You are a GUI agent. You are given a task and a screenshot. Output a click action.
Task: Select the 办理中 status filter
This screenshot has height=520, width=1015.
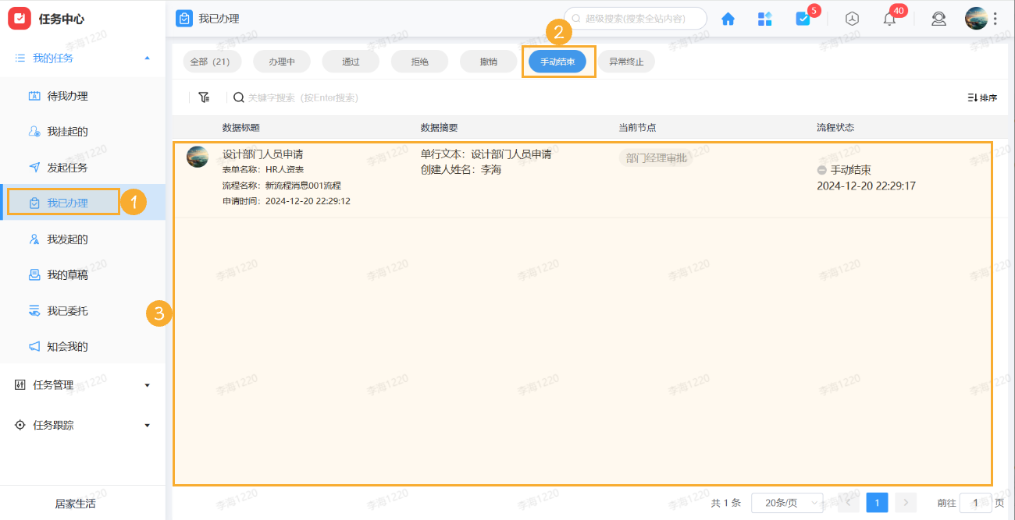pyautogui.click(x=281, y=61)
